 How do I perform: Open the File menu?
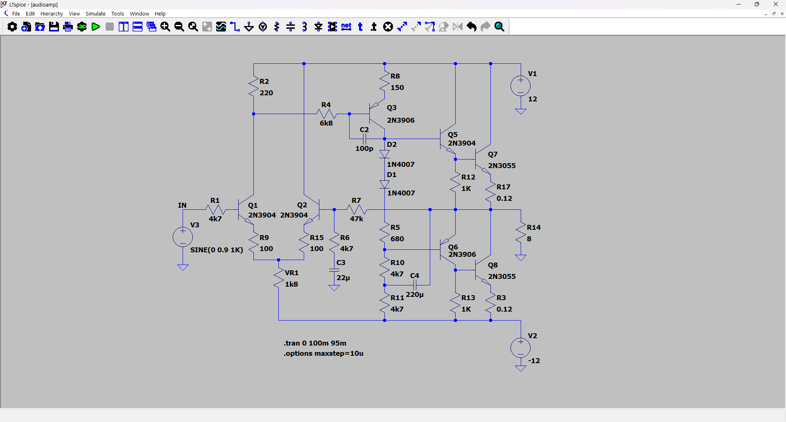(x=16, y=14)
